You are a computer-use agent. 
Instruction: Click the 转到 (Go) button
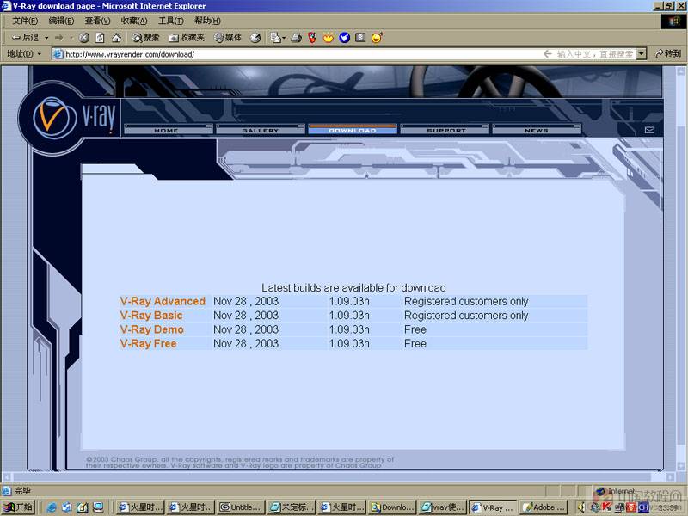coord(668,54)
